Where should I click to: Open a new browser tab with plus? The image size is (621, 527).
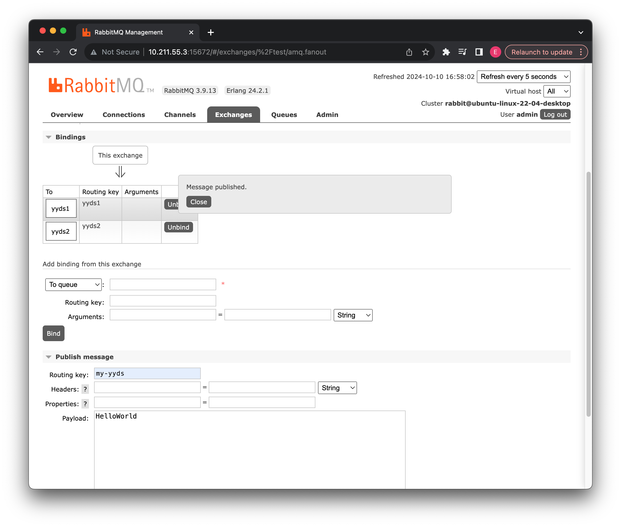[211, 32]
